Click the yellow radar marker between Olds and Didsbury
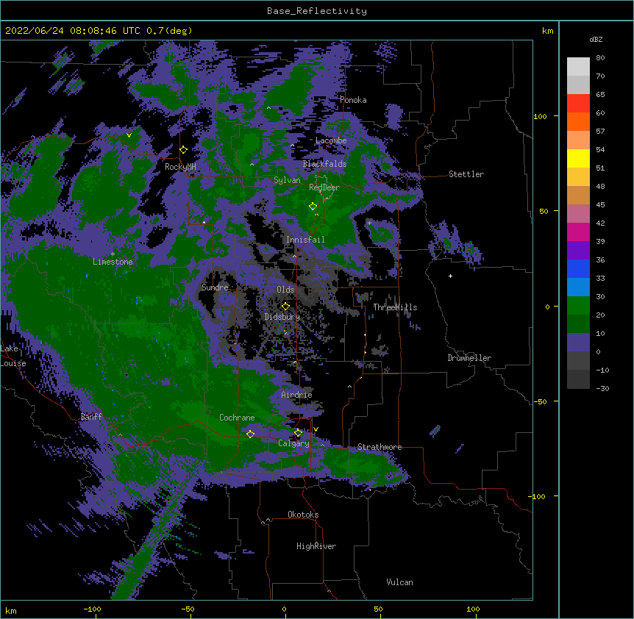The height and width of the screenshot is (619, 634). [285, 306]
